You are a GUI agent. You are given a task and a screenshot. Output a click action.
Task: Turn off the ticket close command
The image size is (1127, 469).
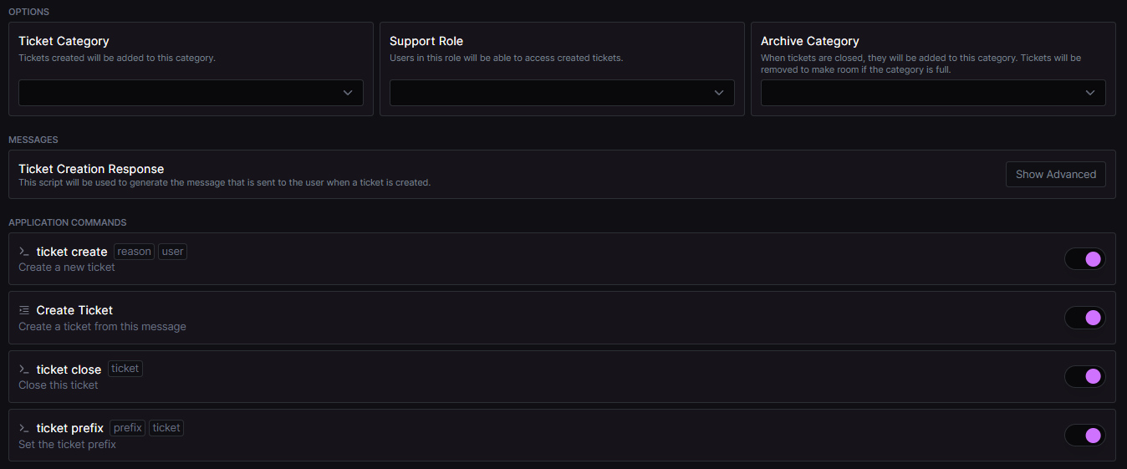[x=1084, y=377]
